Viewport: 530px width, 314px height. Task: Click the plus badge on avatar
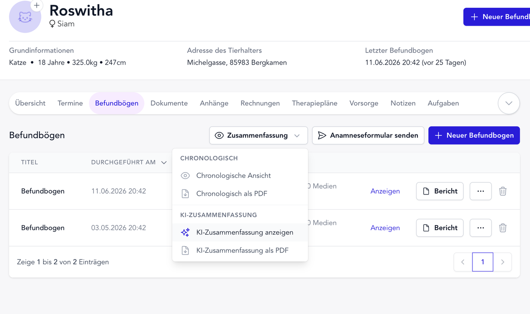37,6
